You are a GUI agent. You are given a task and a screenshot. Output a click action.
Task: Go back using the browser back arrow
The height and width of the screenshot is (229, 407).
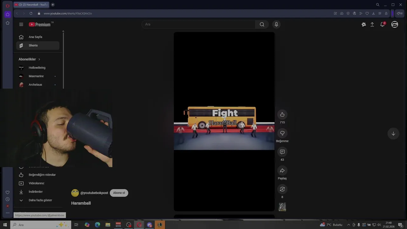coord(17,13)
